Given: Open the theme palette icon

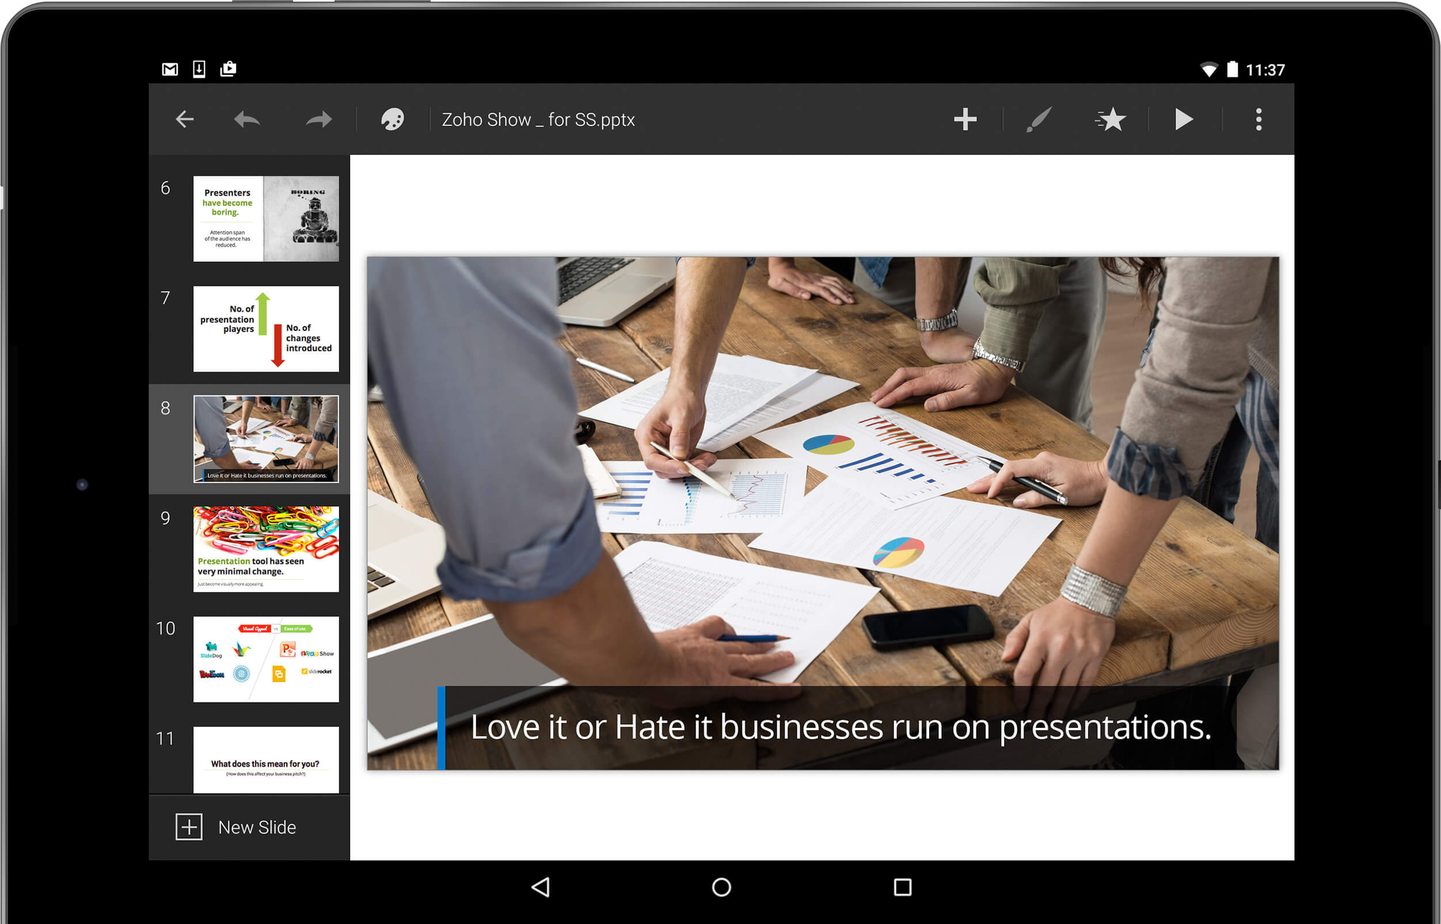Looking at the screenshot, I should (393, 120).
